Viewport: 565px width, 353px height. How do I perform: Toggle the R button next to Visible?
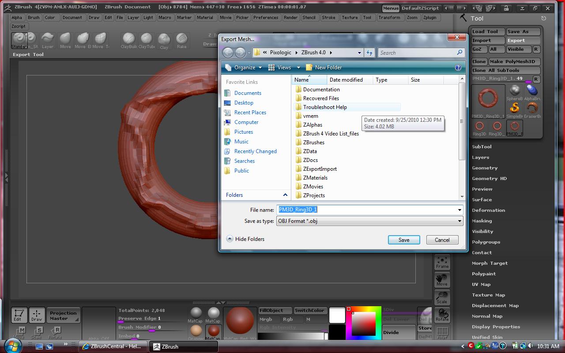(x=536, y=49)
